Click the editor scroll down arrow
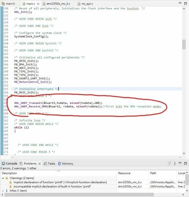Screen dimensions: 189x197 point(184,153)
